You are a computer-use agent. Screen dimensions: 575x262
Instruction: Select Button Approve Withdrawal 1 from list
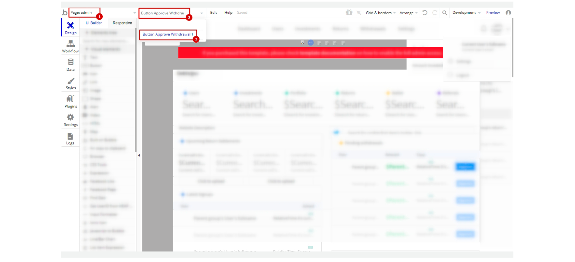[168, 34]
